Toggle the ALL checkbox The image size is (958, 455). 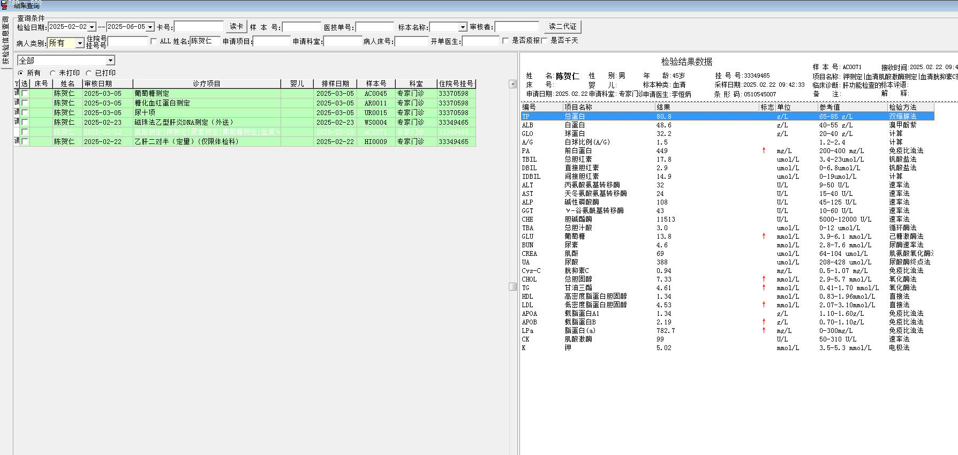tap(154, 41)
